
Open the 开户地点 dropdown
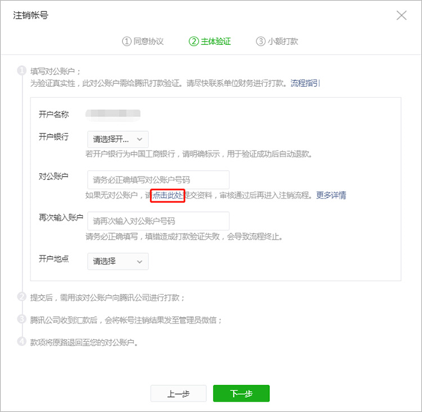(x=118, y=261)
